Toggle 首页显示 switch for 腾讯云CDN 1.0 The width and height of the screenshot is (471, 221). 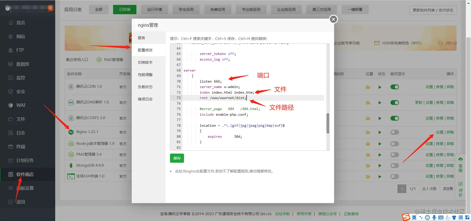click(x=395, y=87)
